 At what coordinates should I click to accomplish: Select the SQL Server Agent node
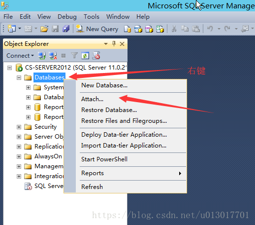pyautogui.click(x=49, y=186)
